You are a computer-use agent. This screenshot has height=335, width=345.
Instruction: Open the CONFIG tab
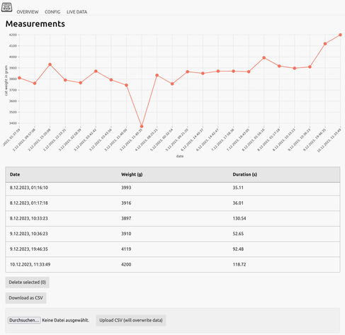click(x=52, y=12)
